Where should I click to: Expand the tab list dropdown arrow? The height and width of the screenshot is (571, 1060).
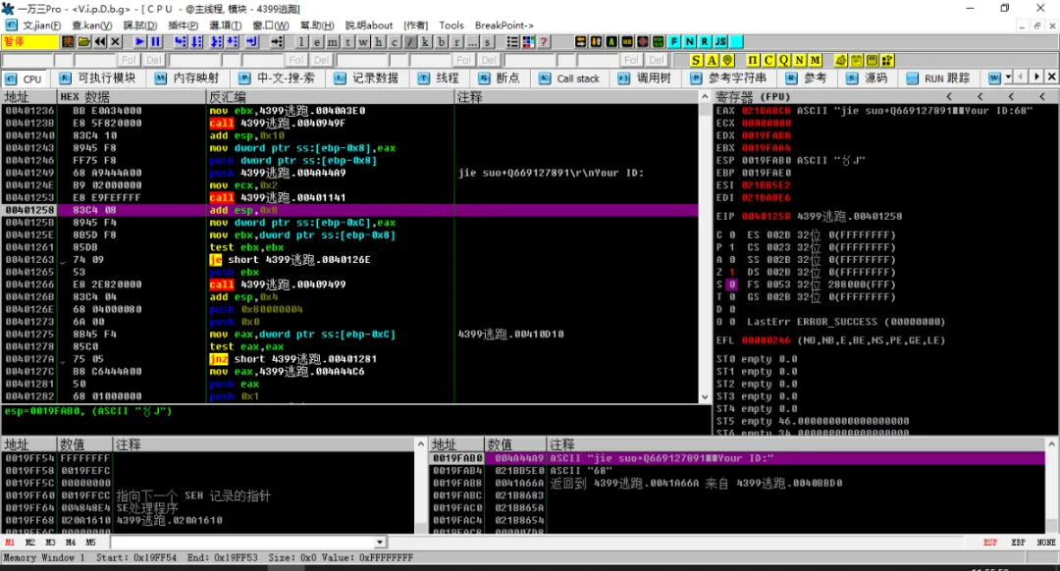click(x=1007, y=78)
